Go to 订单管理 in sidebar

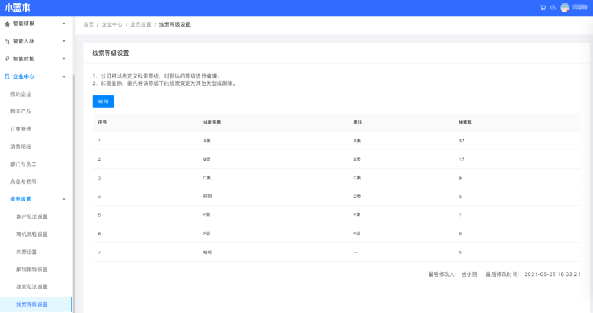[21, 129]
